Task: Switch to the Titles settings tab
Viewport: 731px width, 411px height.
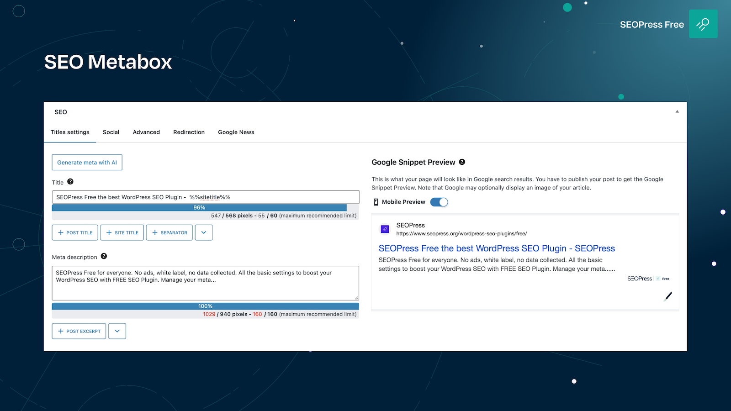Action: tap(70, 132)
